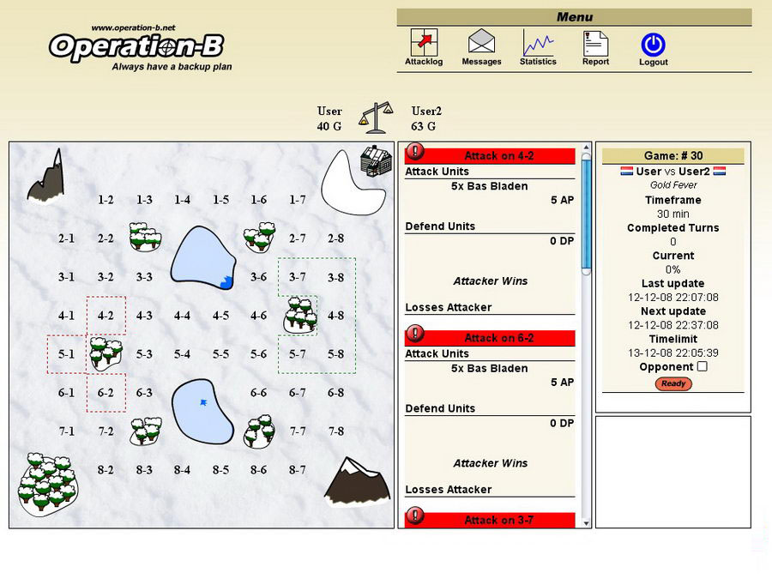Select map tile 1-2
The image size is (772, 579).
[x=106, y=199]
